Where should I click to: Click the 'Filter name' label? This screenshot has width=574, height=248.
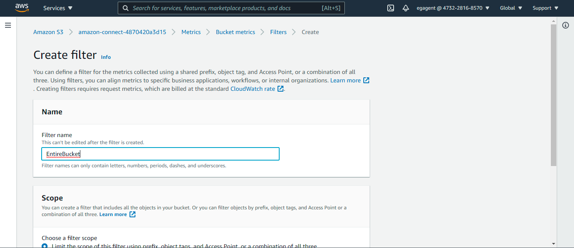click(x=57, y=135)
